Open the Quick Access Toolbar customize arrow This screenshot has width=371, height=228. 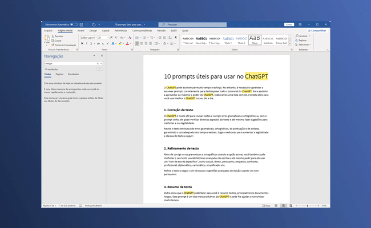point(99,25)
